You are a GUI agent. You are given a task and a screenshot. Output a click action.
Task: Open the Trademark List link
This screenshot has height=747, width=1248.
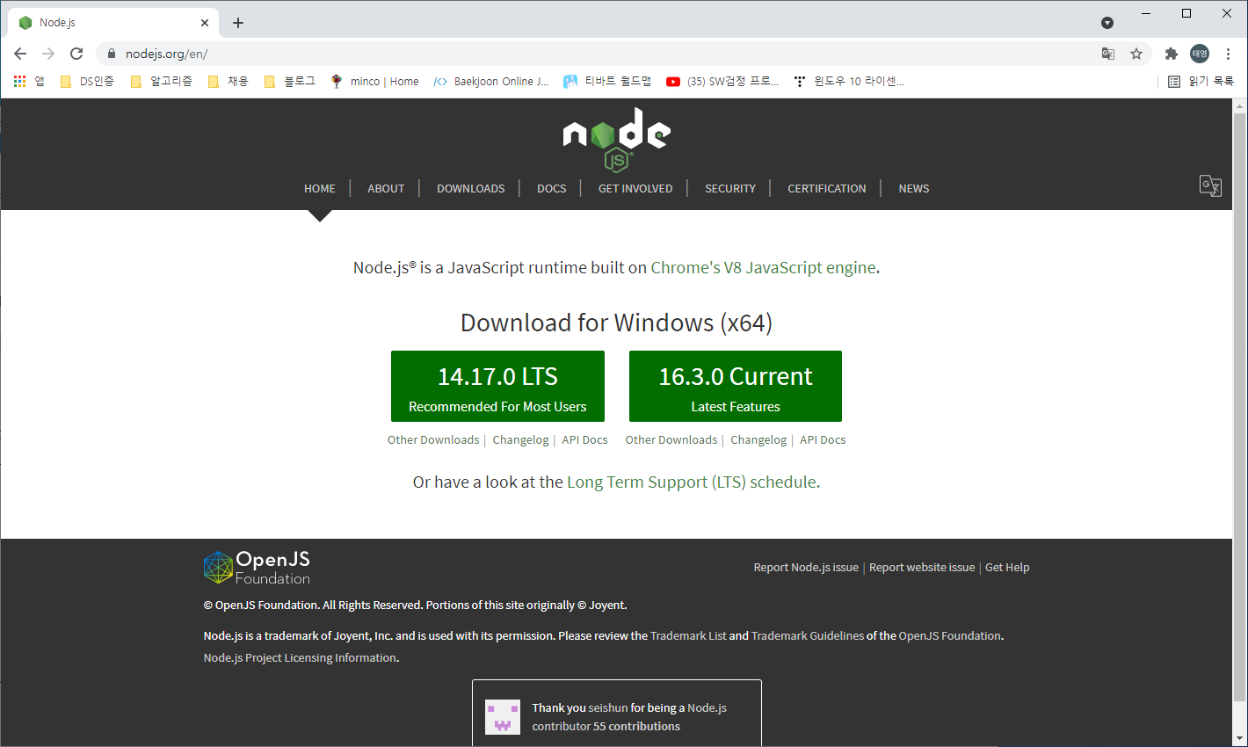(688, 635)
